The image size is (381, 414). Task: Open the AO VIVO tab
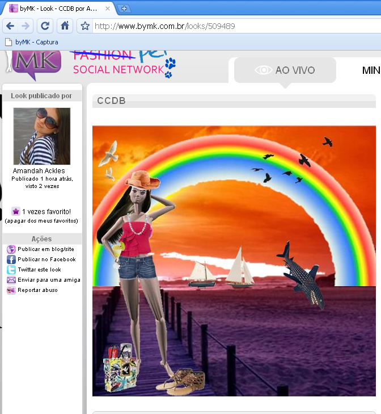(285, 70)
